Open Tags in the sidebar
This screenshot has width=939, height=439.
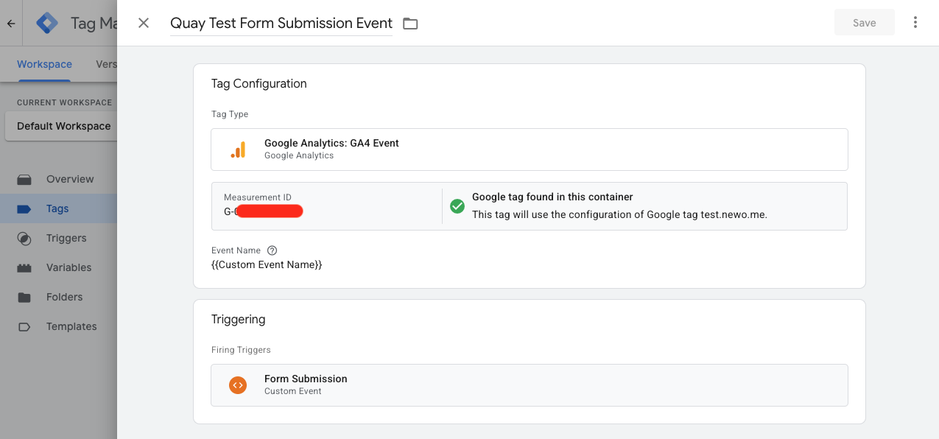pyautogui.click(x=59, y=208)
